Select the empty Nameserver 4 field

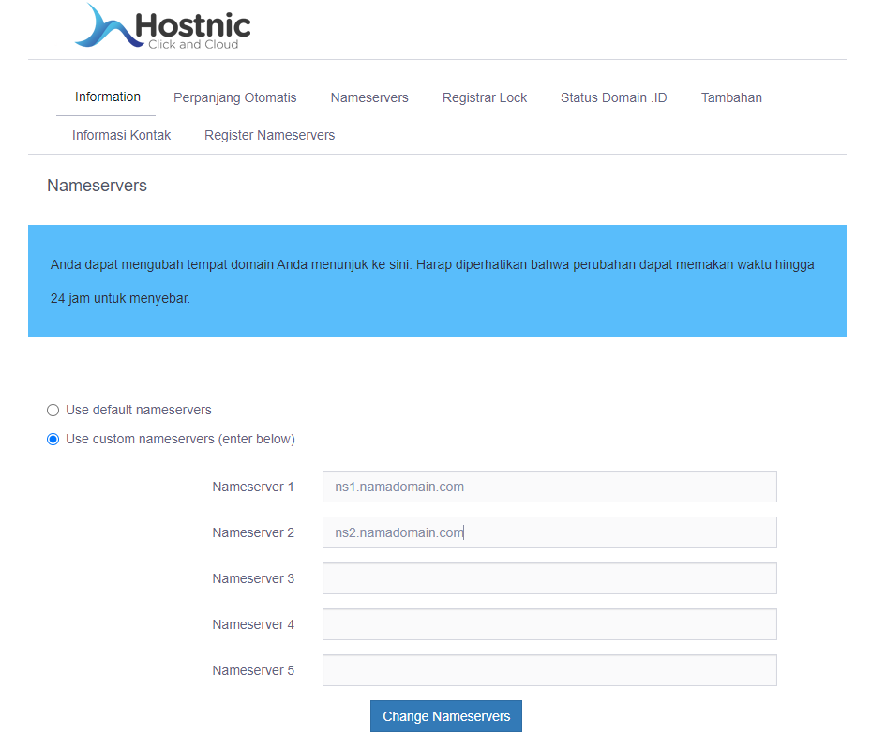[549, 624]
